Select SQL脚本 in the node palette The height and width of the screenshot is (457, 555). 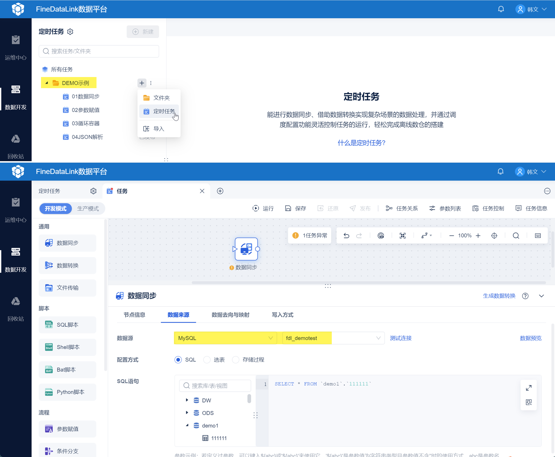(x=68, y=325)
